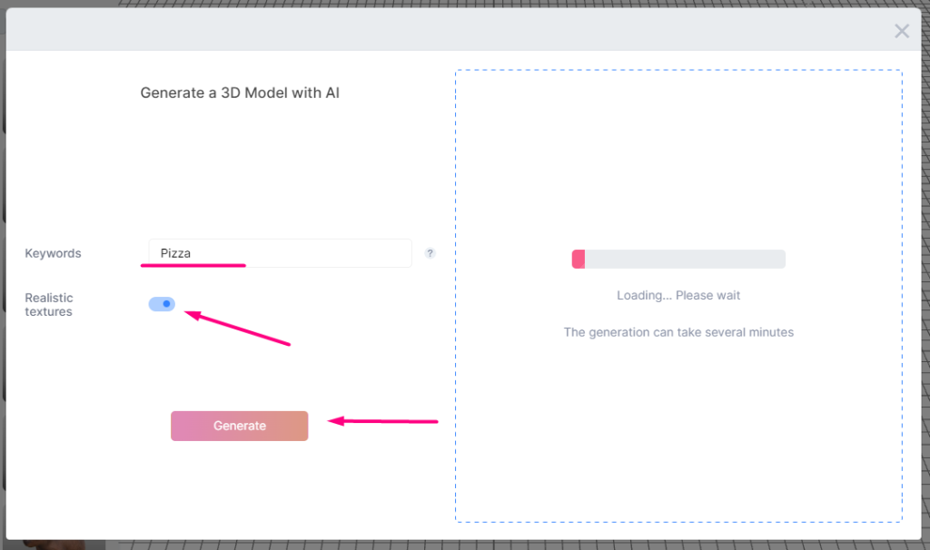Click the blue toggle knob

point(165,303)
